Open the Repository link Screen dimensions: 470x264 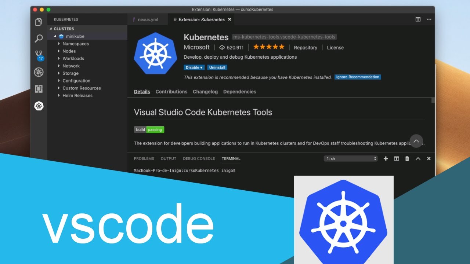click(305, 48)
